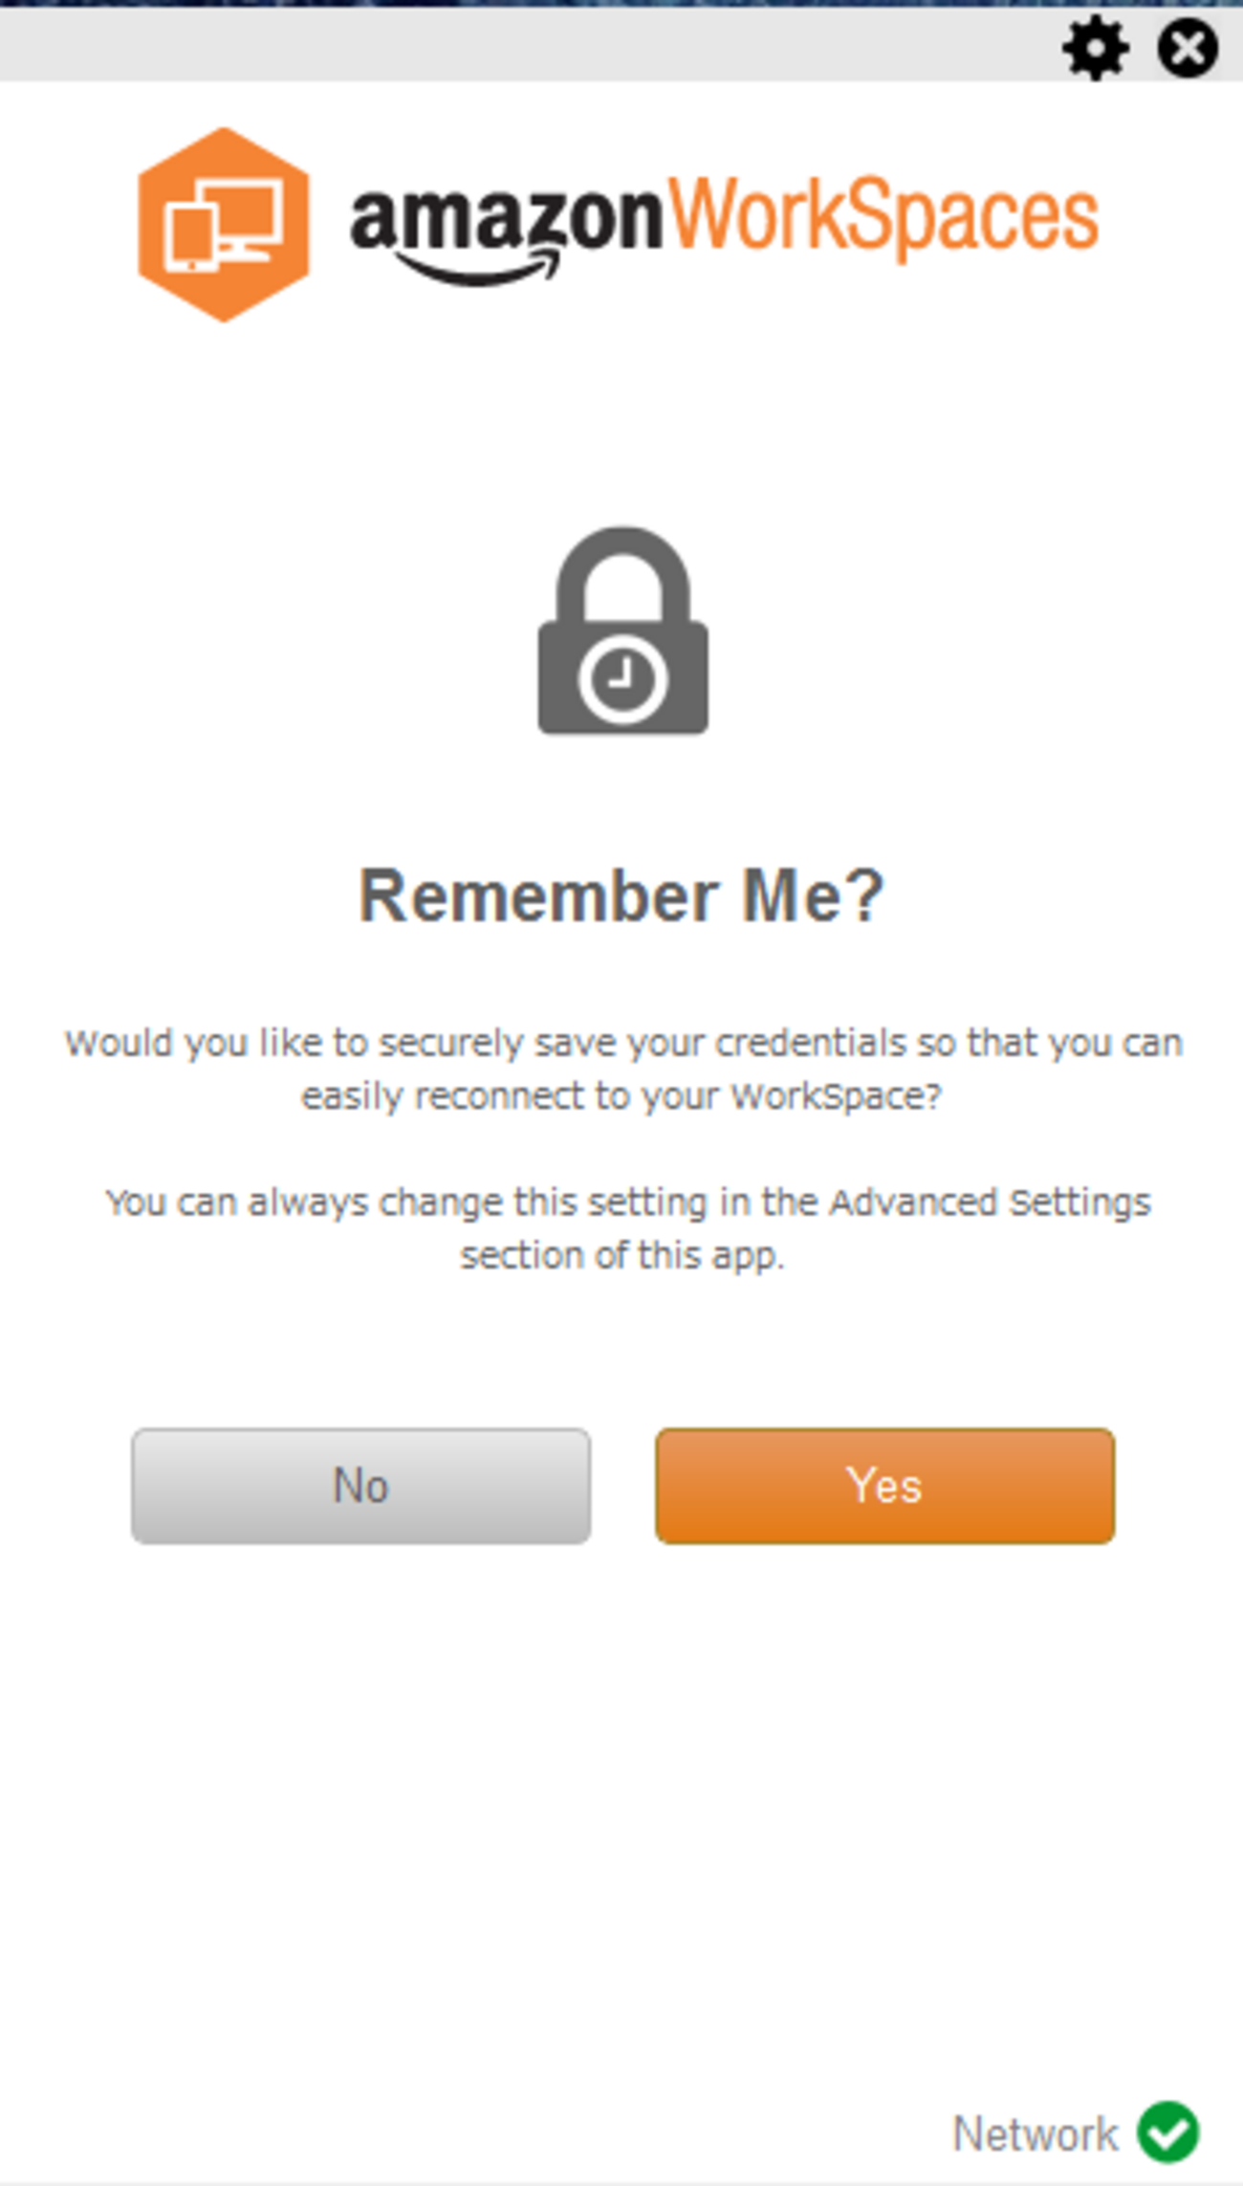
Task: Click the black amazon wordmark text
Action: click(507, 218)
